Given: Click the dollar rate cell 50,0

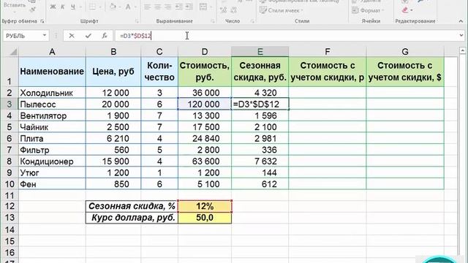Looking at the screenshot, I should pos(205,218).
